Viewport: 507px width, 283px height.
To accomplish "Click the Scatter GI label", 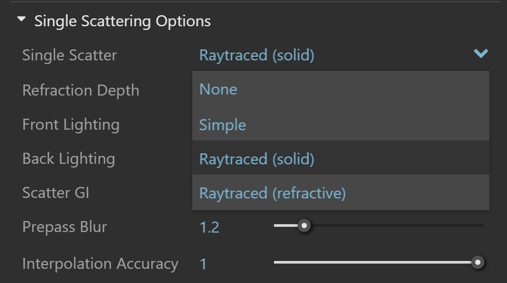I will tap(56, 193).
